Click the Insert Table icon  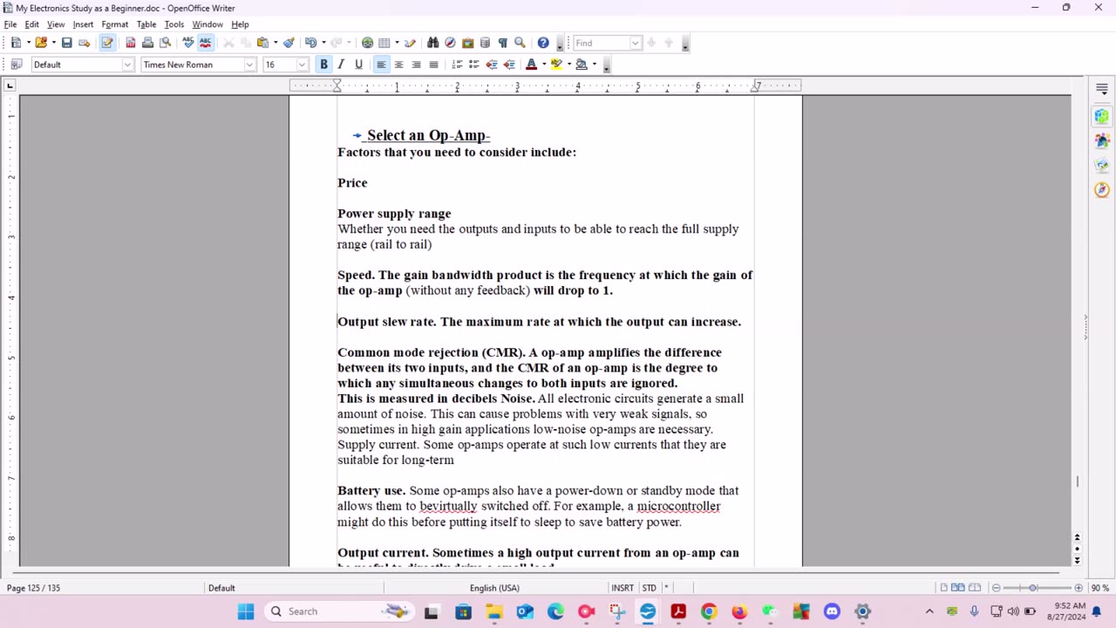(384, 42)
